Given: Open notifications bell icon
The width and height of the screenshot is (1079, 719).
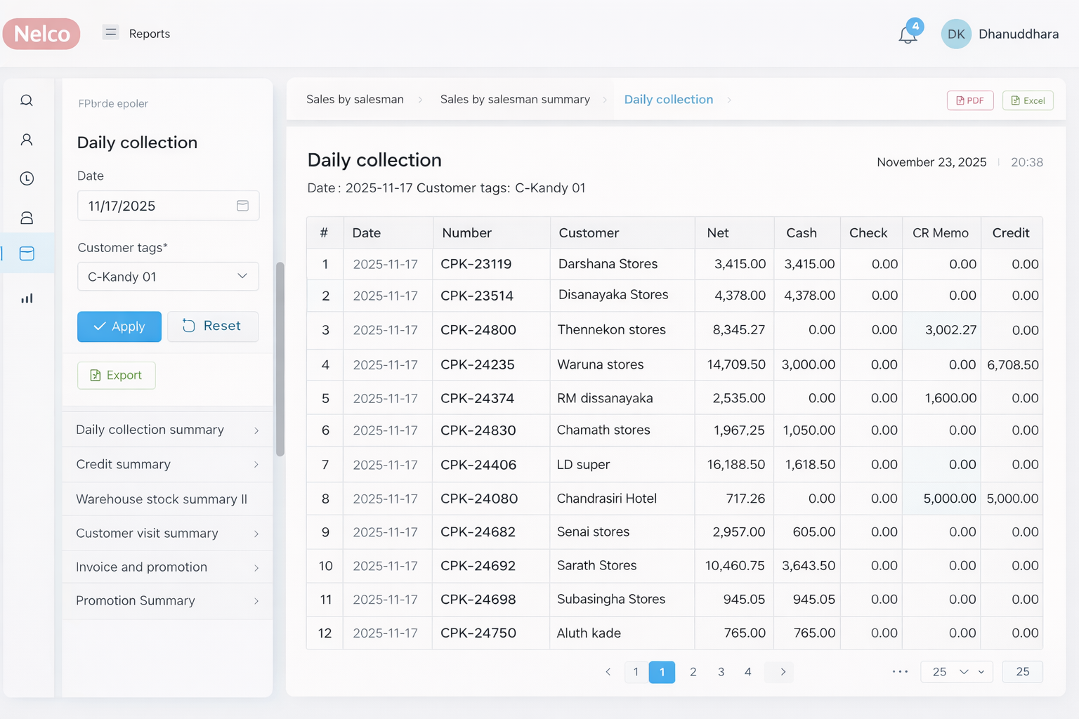Looking at the screenshot, I should (x=908, y=34).
